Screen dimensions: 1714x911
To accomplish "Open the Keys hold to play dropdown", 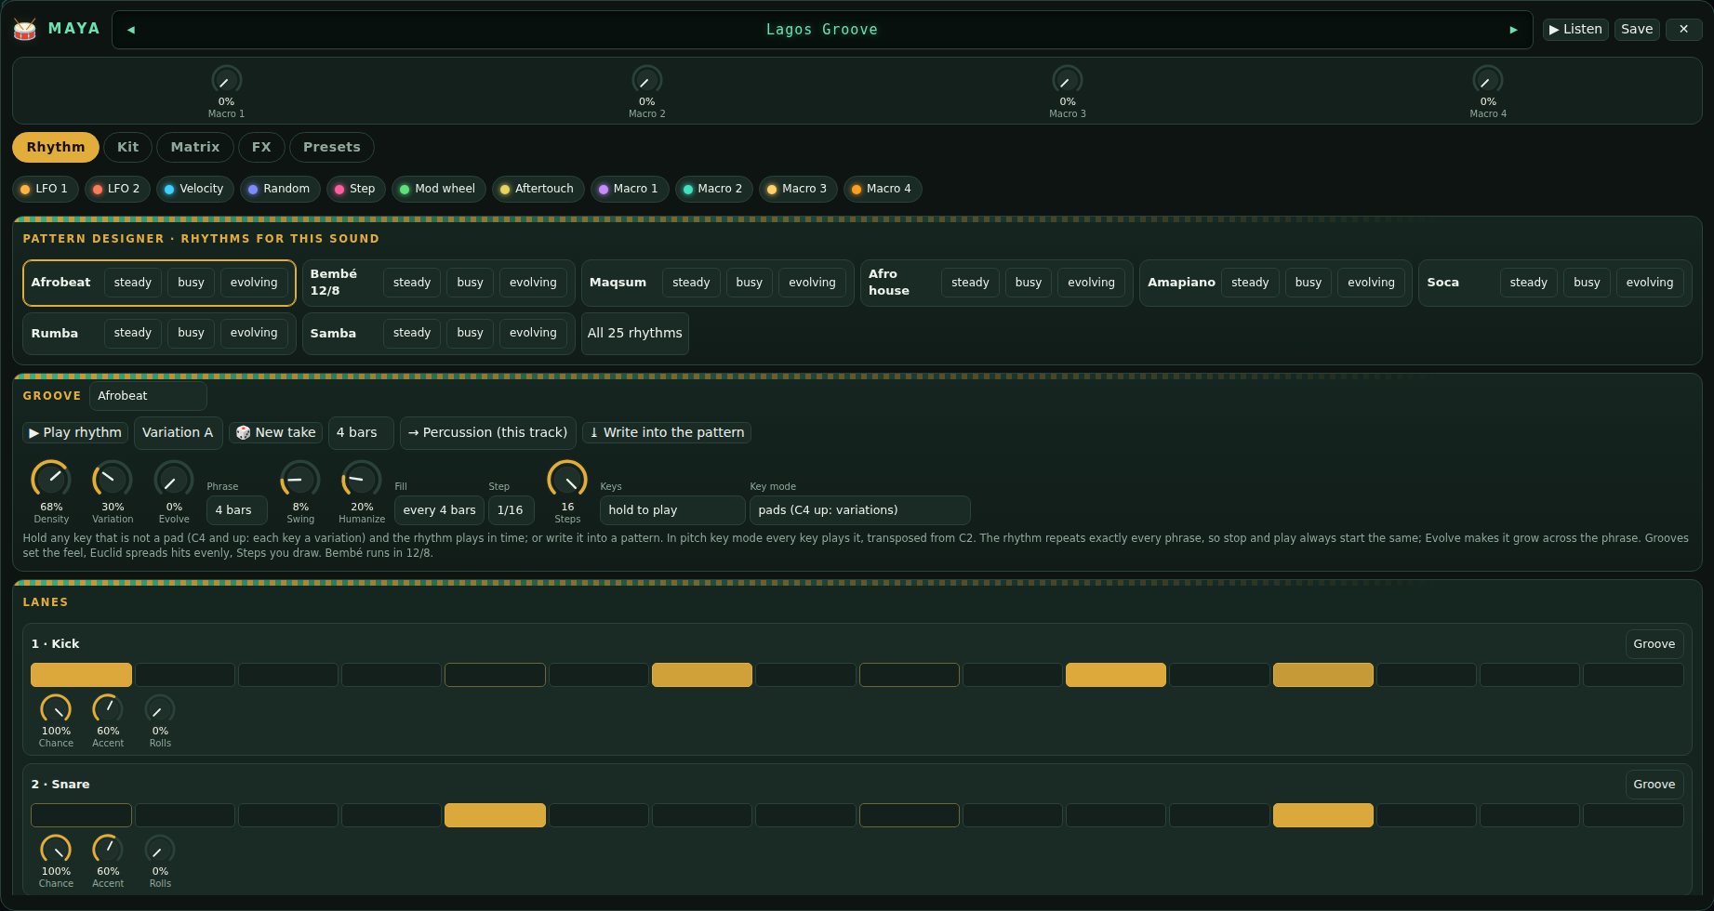I will [x=672, y=510].
